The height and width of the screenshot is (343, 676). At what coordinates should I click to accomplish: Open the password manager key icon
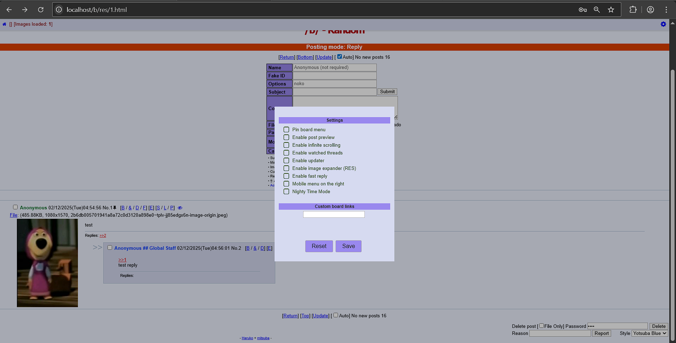pyautogui.click(x=583, y=10)
